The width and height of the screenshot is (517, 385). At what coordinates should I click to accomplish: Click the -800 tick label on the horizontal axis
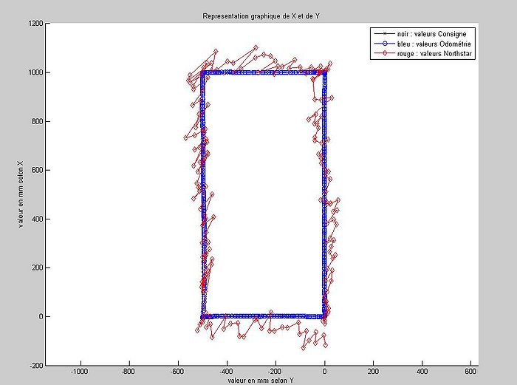(128, 372)
